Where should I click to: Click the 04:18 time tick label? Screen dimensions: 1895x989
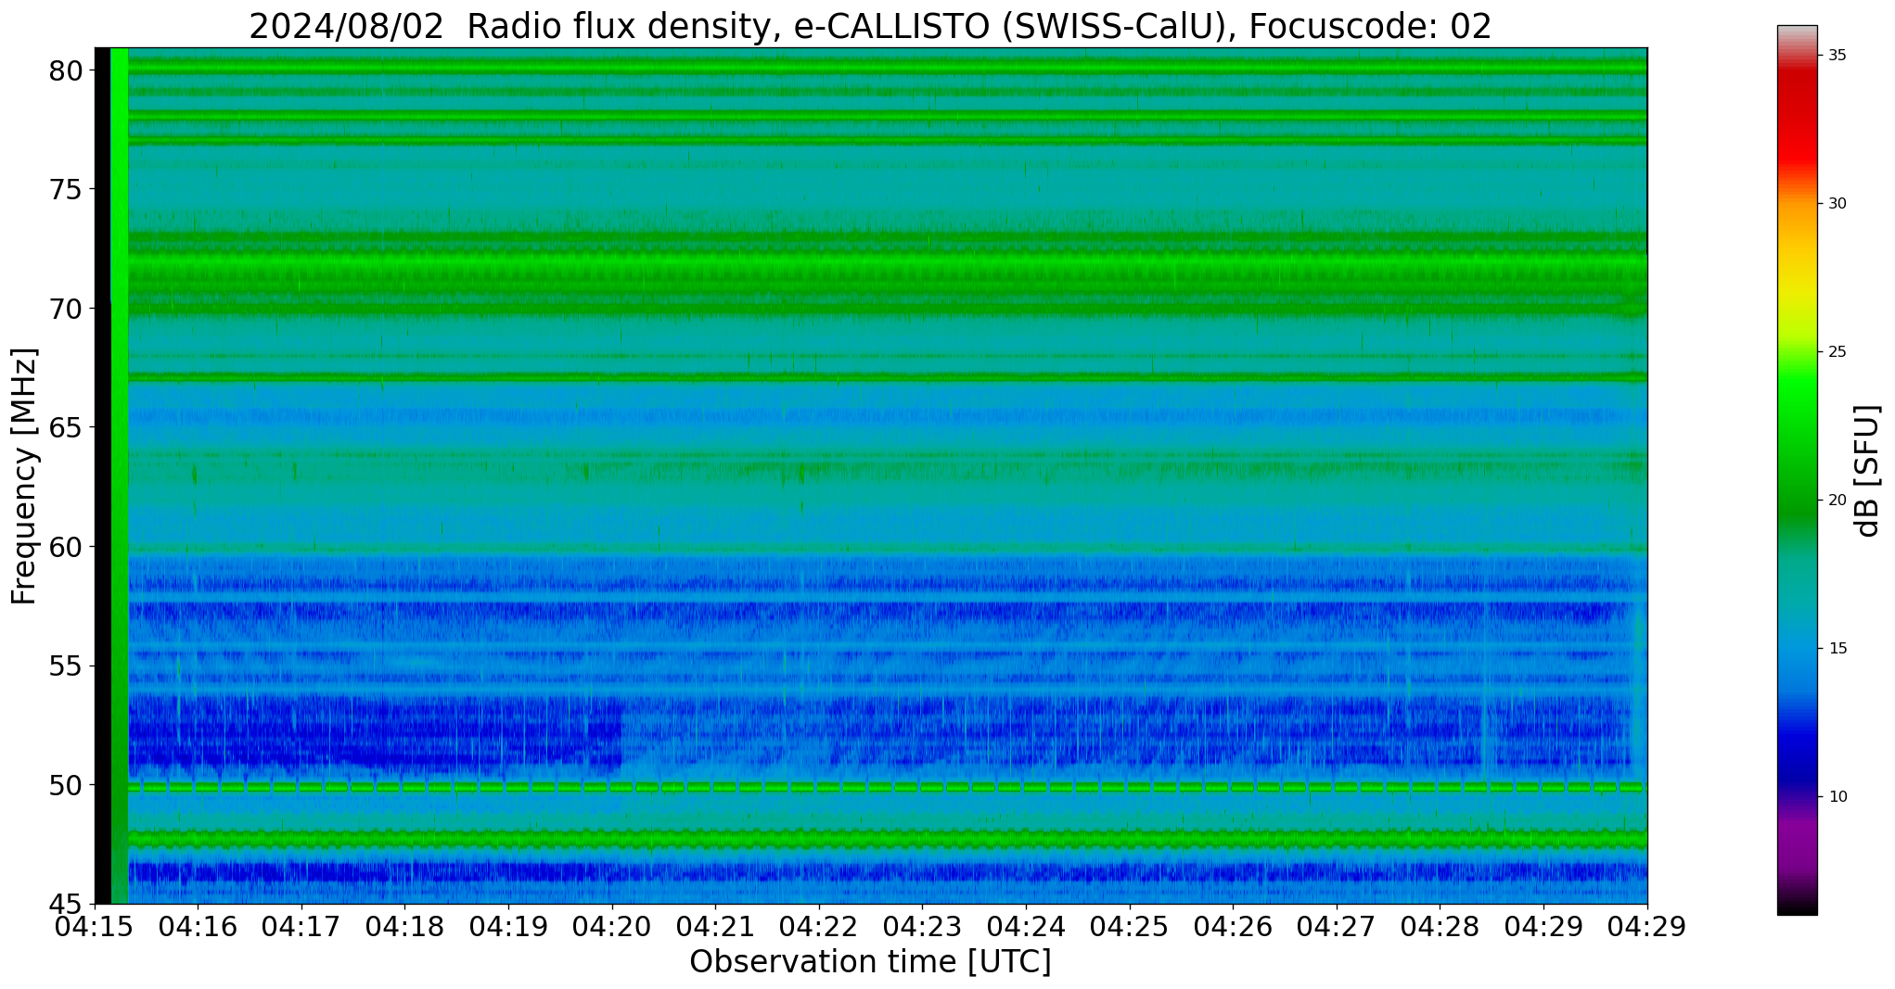click(404, 926)
